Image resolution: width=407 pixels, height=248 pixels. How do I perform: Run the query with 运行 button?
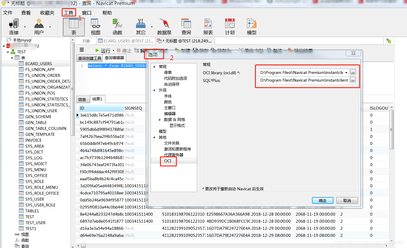(103, 51)
